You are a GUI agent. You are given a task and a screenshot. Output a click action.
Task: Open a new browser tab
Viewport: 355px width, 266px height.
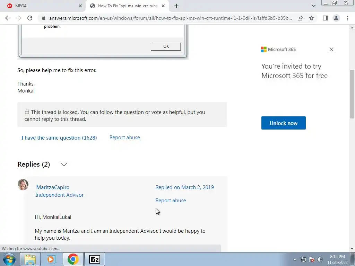[x=176, y=6]
